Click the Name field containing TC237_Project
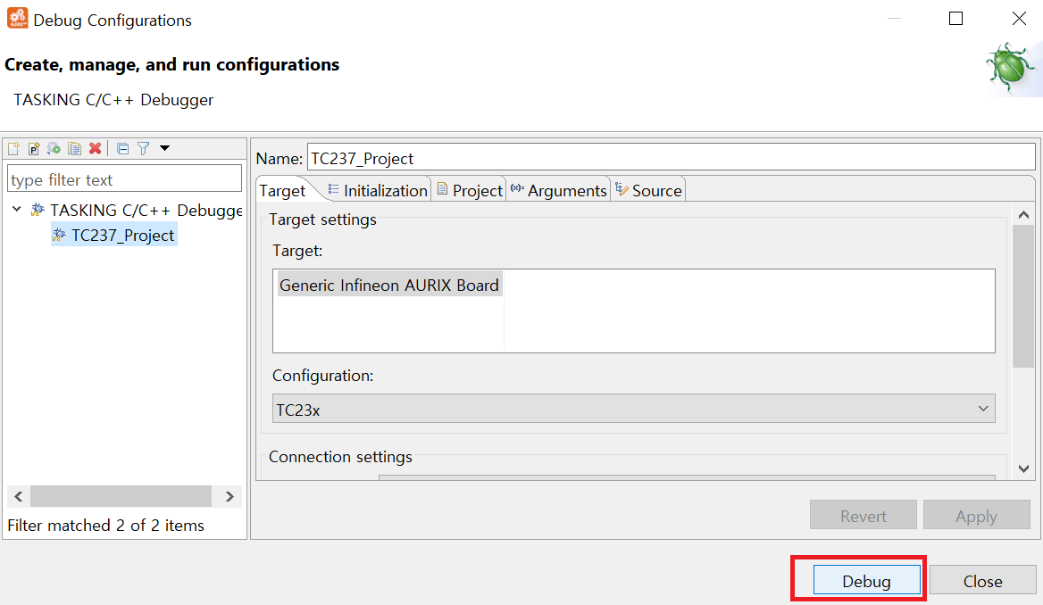1043x605 pixels. point(671,158)
